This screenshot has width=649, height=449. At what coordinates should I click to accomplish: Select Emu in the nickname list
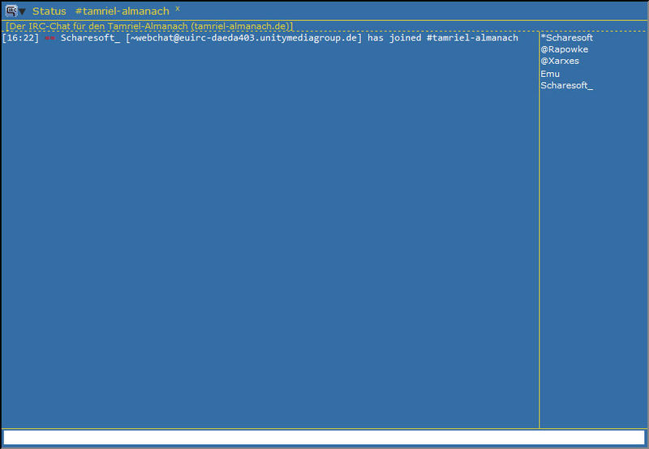[550, 74]
